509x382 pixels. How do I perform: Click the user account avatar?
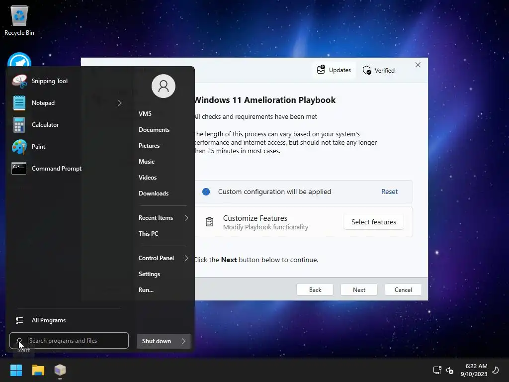tap(163, 86)
